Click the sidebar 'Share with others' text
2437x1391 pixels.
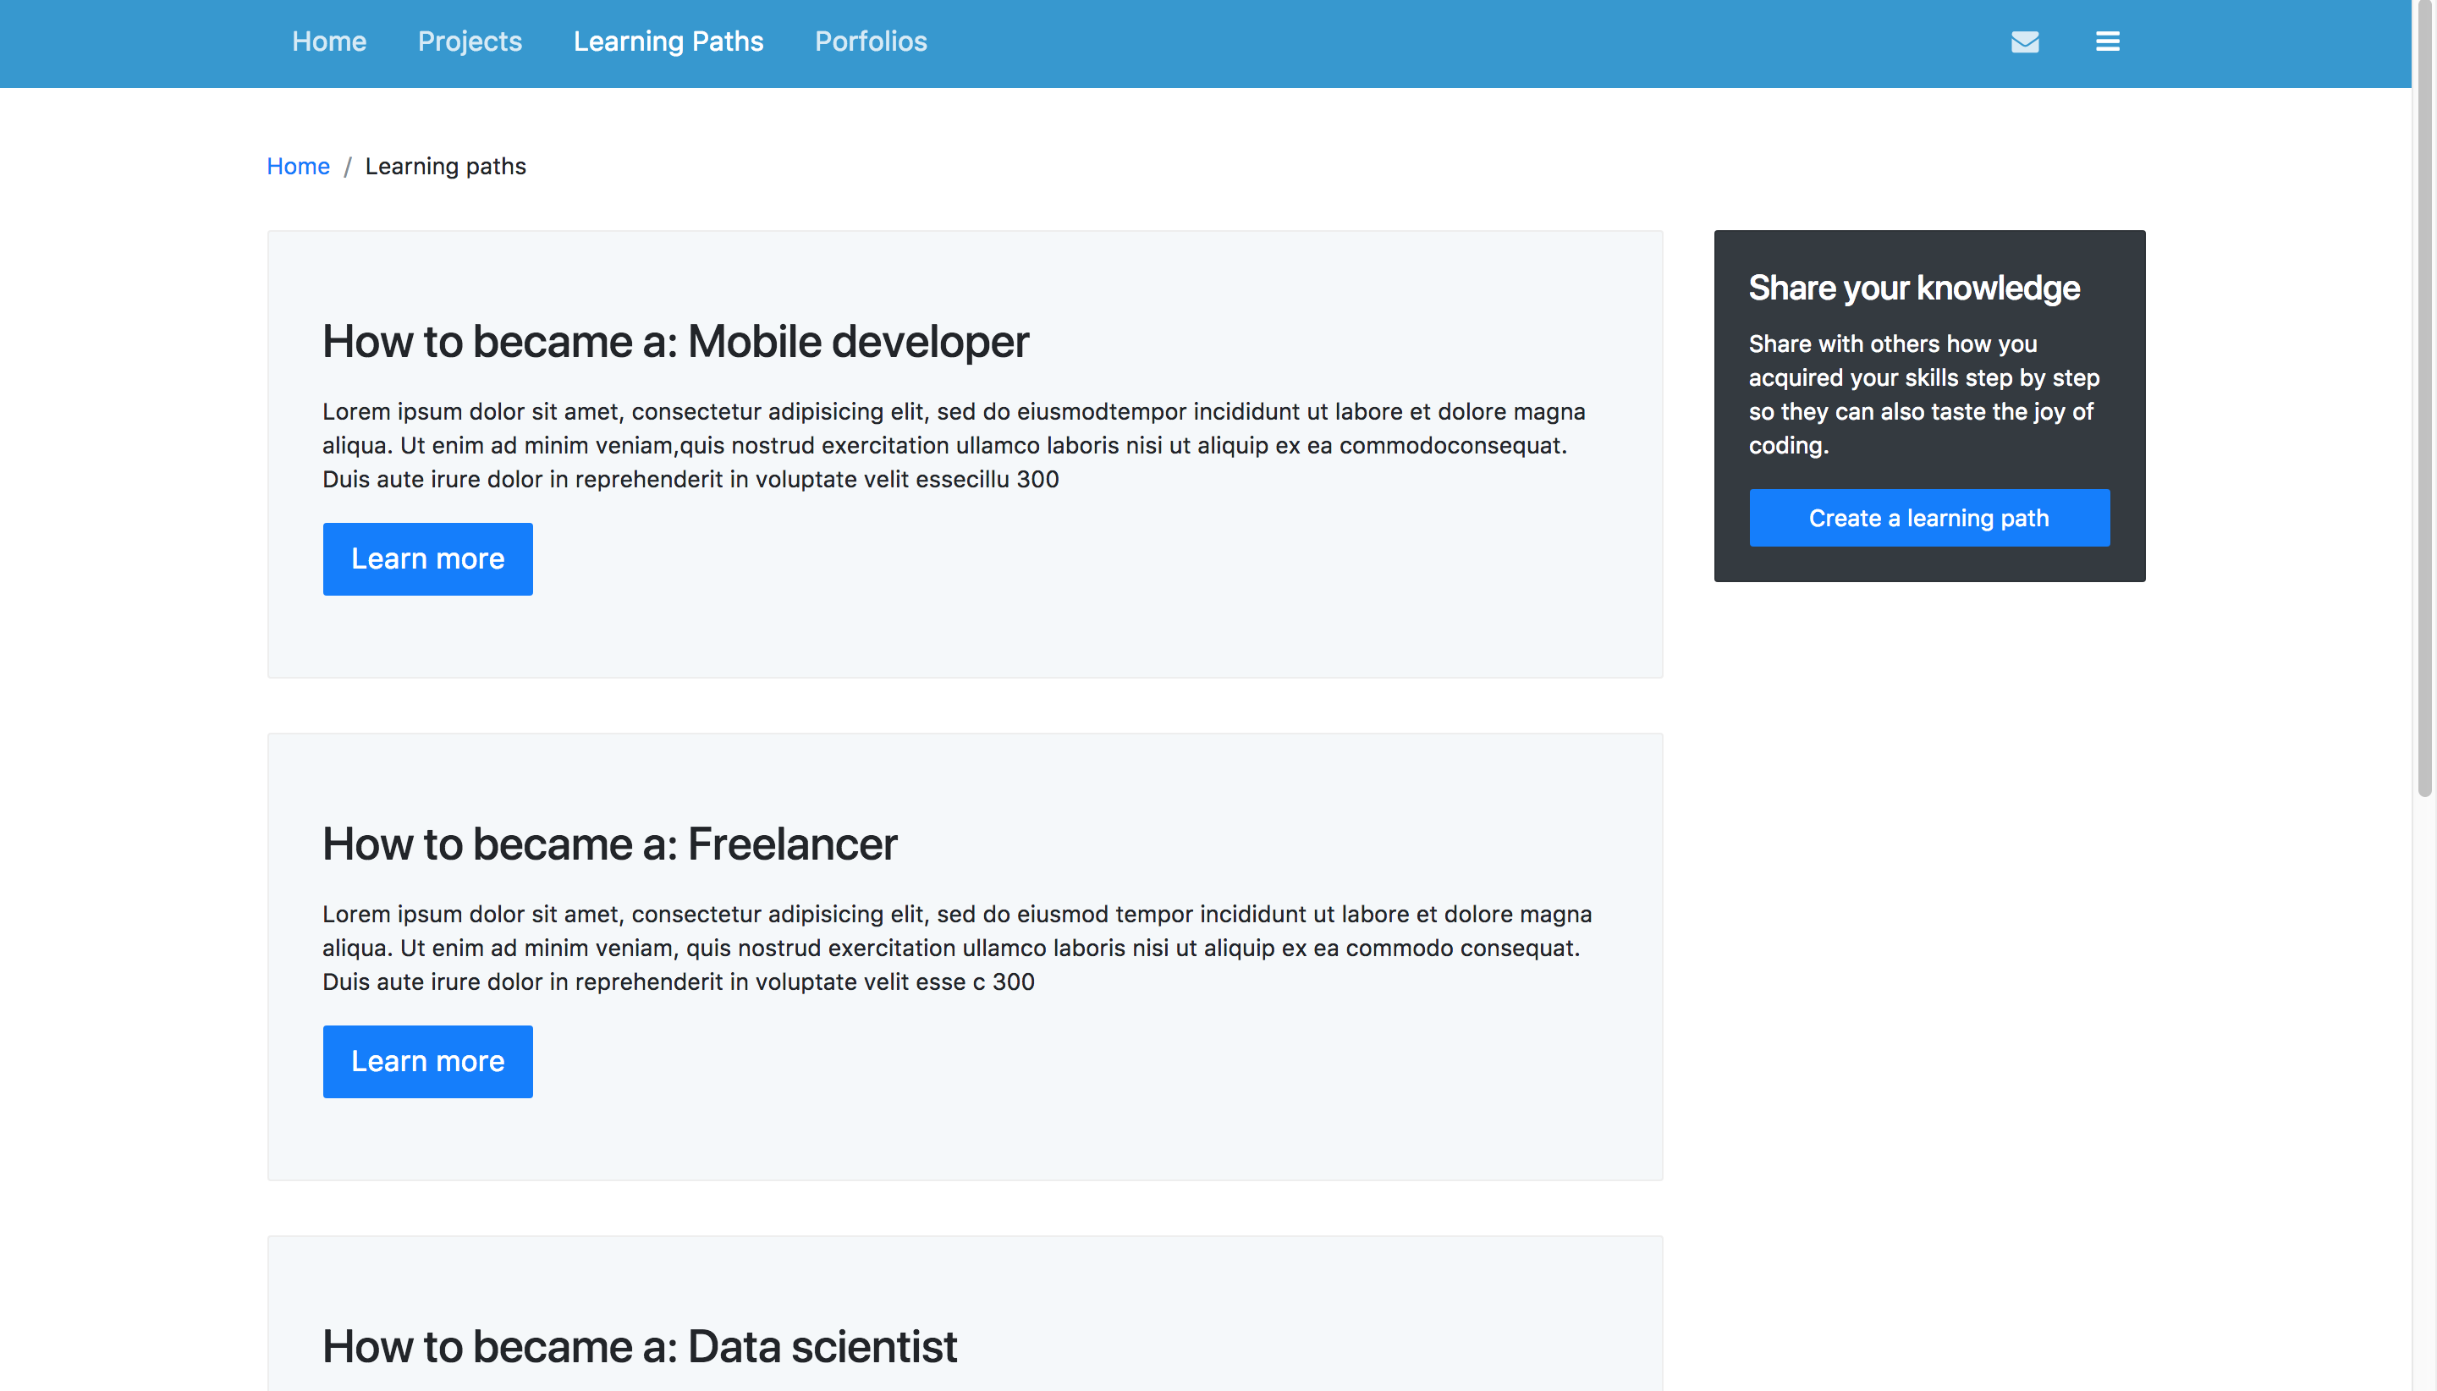1923,394
